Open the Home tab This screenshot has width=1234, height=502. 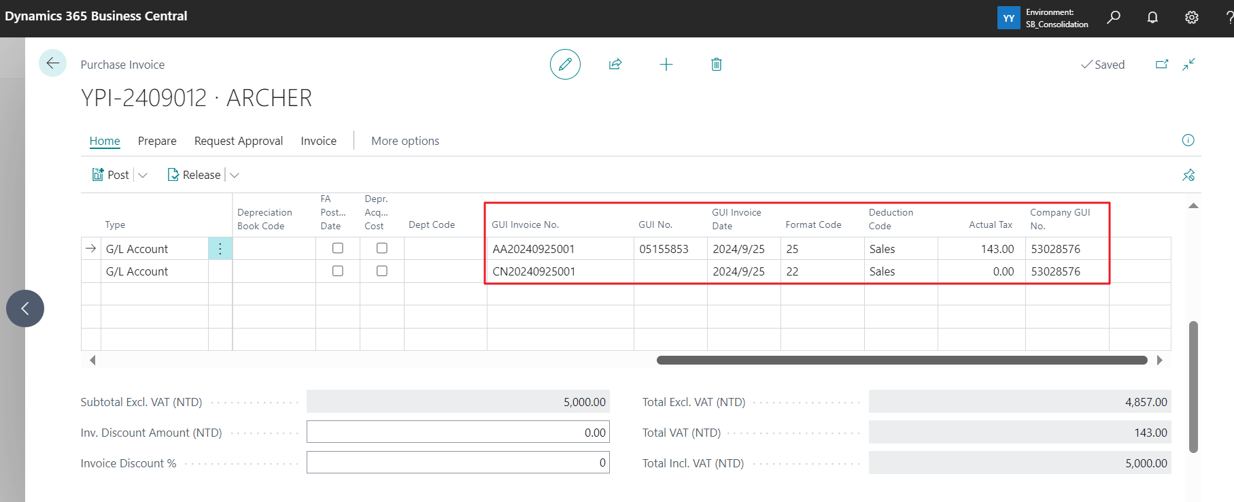[105, 141]
